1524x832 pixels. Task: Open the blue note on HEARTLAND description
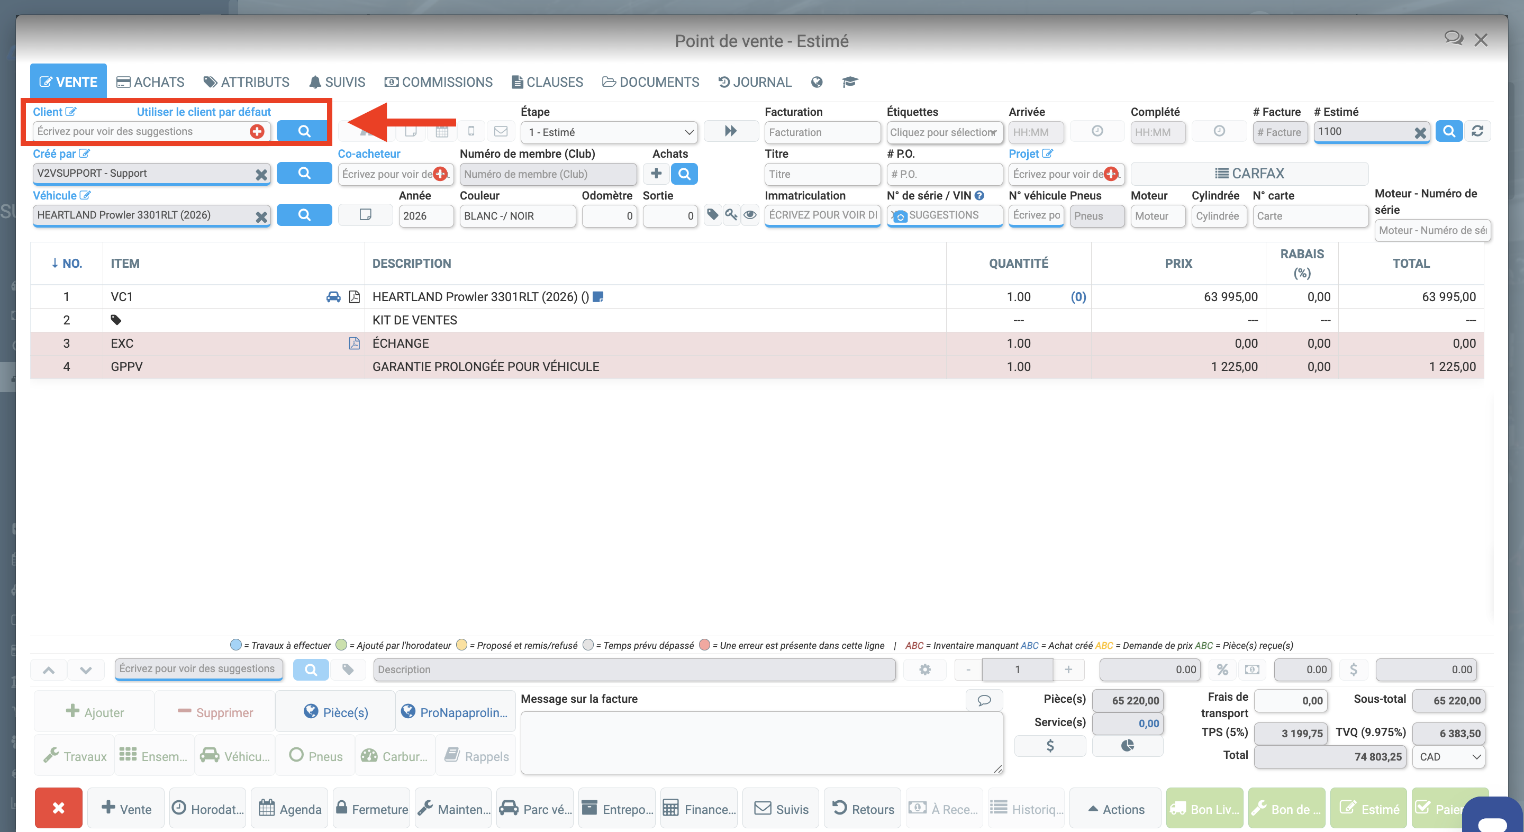598,297
